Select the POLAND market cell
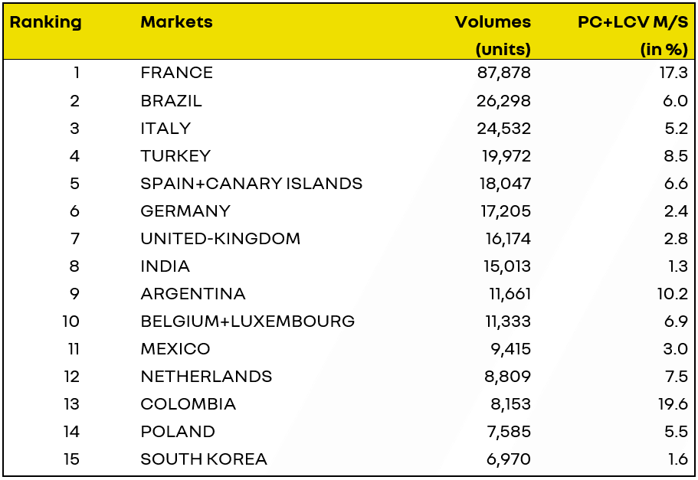 coord(178,432)
